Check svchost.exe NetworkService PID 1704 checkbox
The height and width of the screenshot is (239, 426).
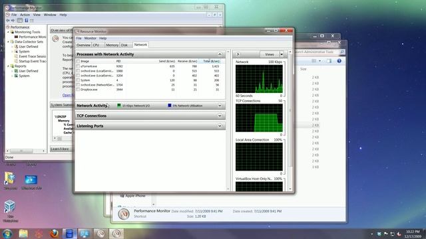click(78, 84)
